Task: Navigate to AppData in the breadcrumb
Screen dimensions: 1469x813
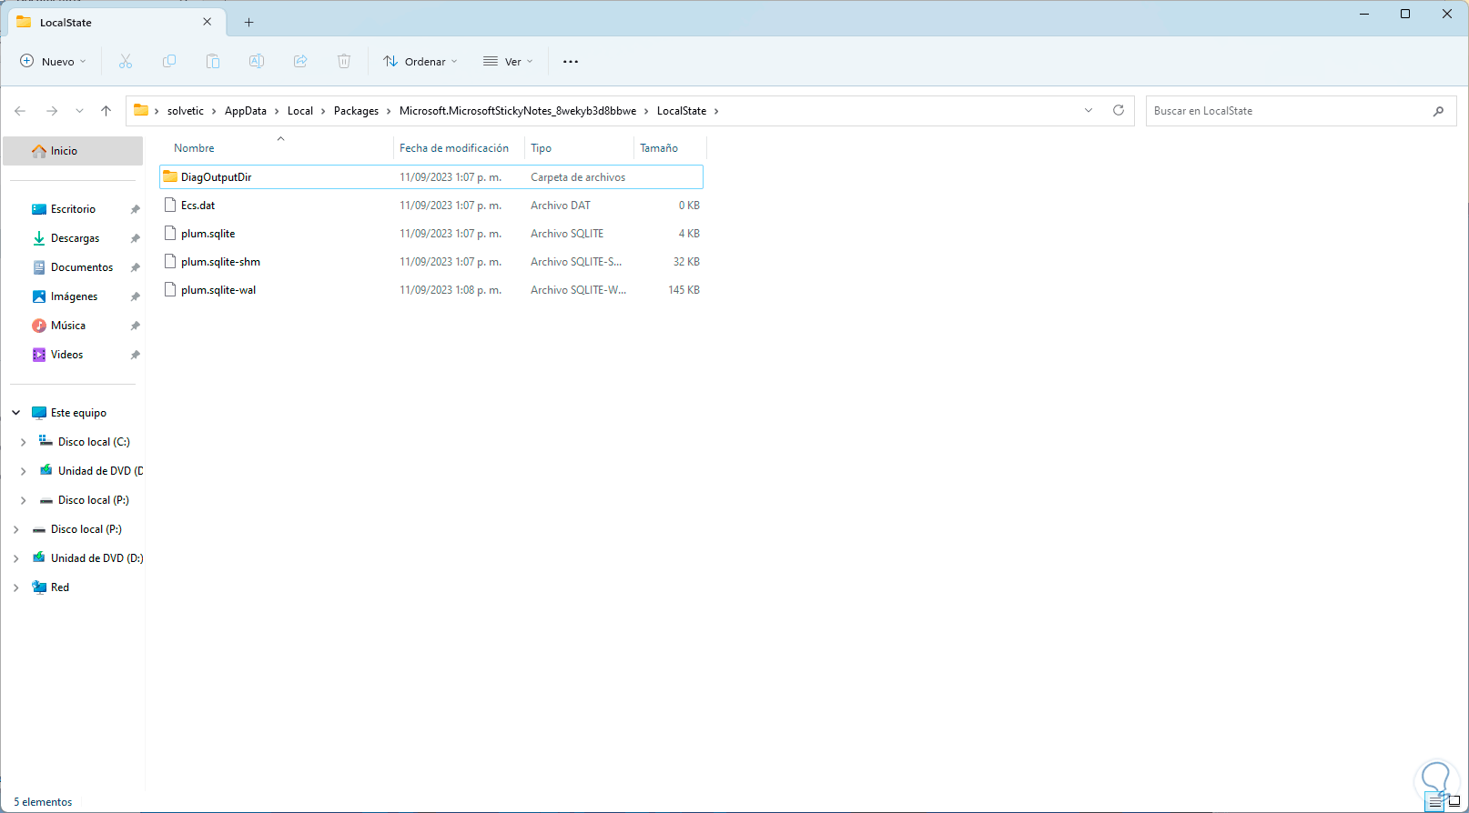Action: [x=246, y=111]
